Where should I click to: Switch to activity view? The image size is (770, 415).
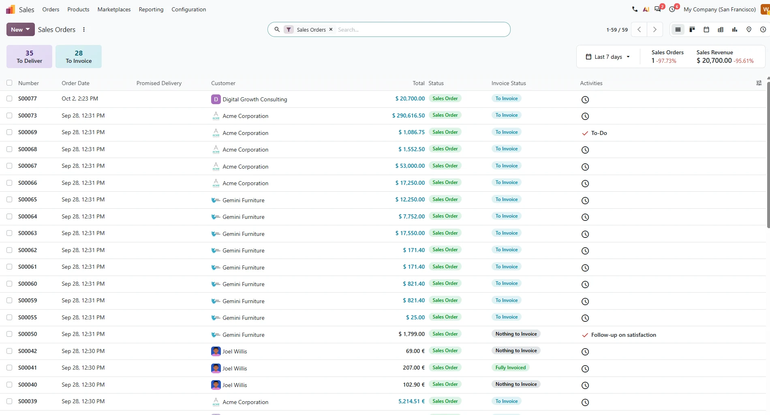coord(763,30)
